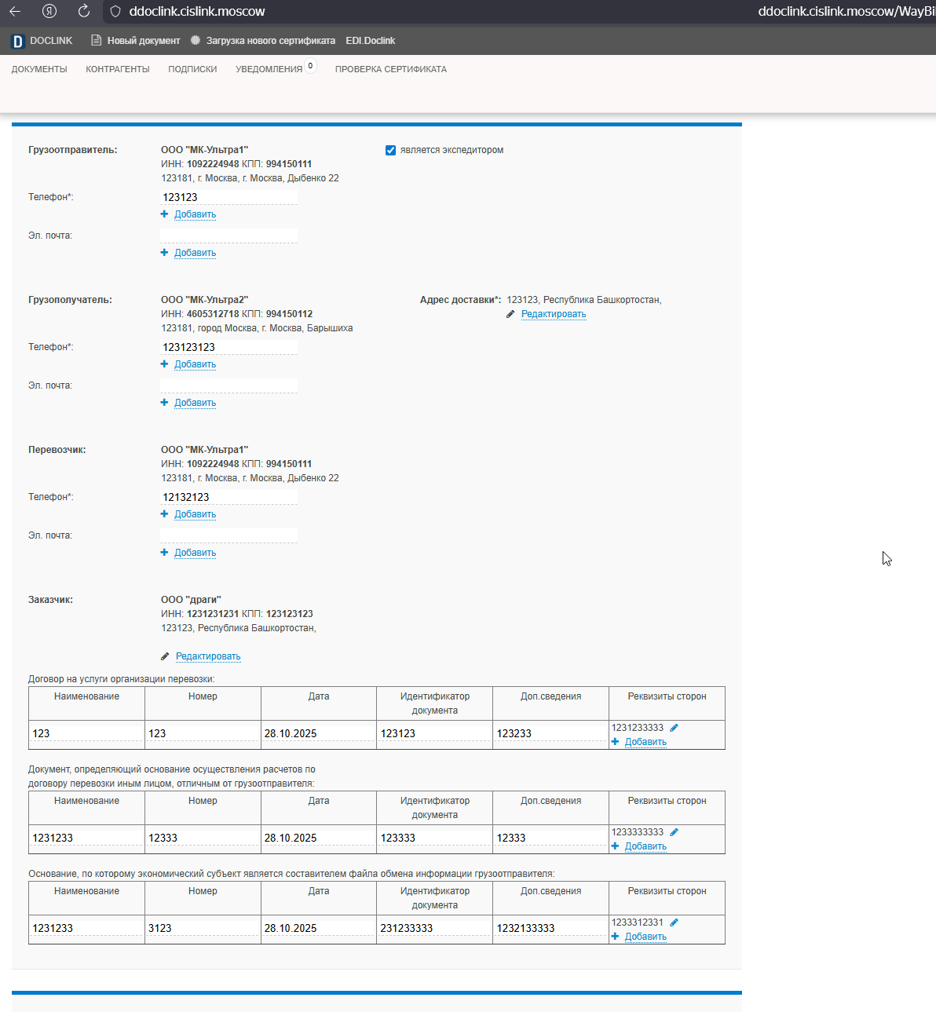Click the shield icon in the address bar
The width and height of the screenshot is (936, 1012).
tap(115, 12)
